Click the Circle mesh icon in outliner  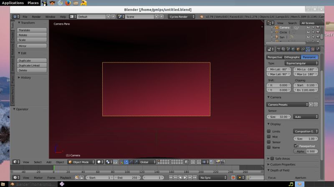point(277,32)
